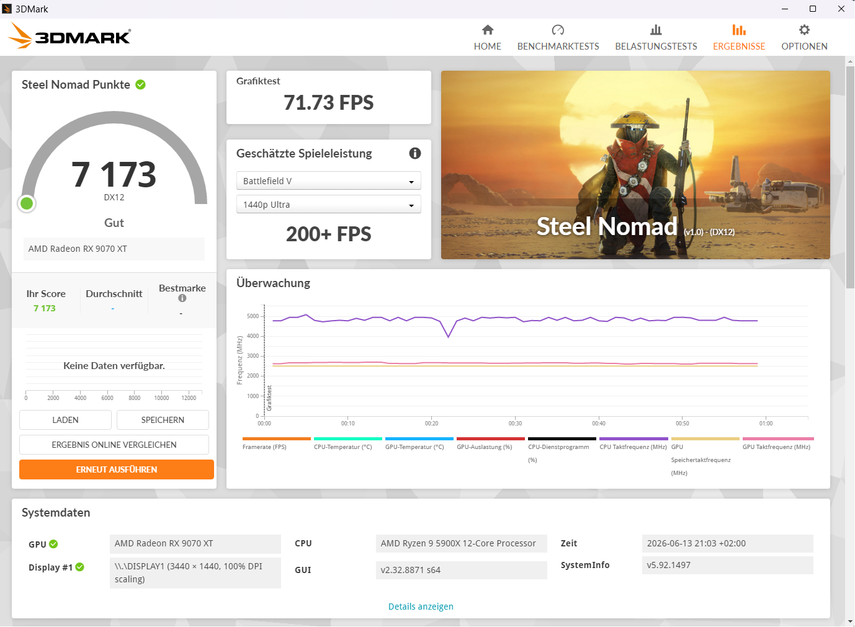Image resolution: width=855 pixels, height=627 pixels.
Task: Click green validation checkmark next to Steel Nomad Punkte
Action: pyautogui.click(x=141, y=84)
